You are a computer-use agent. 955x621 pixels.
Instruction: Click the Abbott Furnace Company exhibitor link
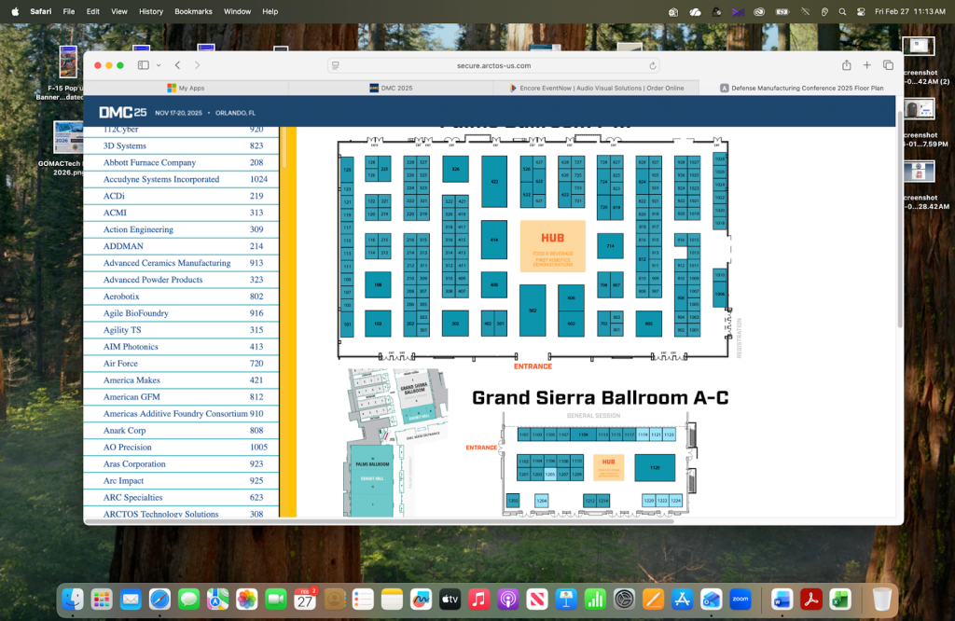(x=149, y=162)
